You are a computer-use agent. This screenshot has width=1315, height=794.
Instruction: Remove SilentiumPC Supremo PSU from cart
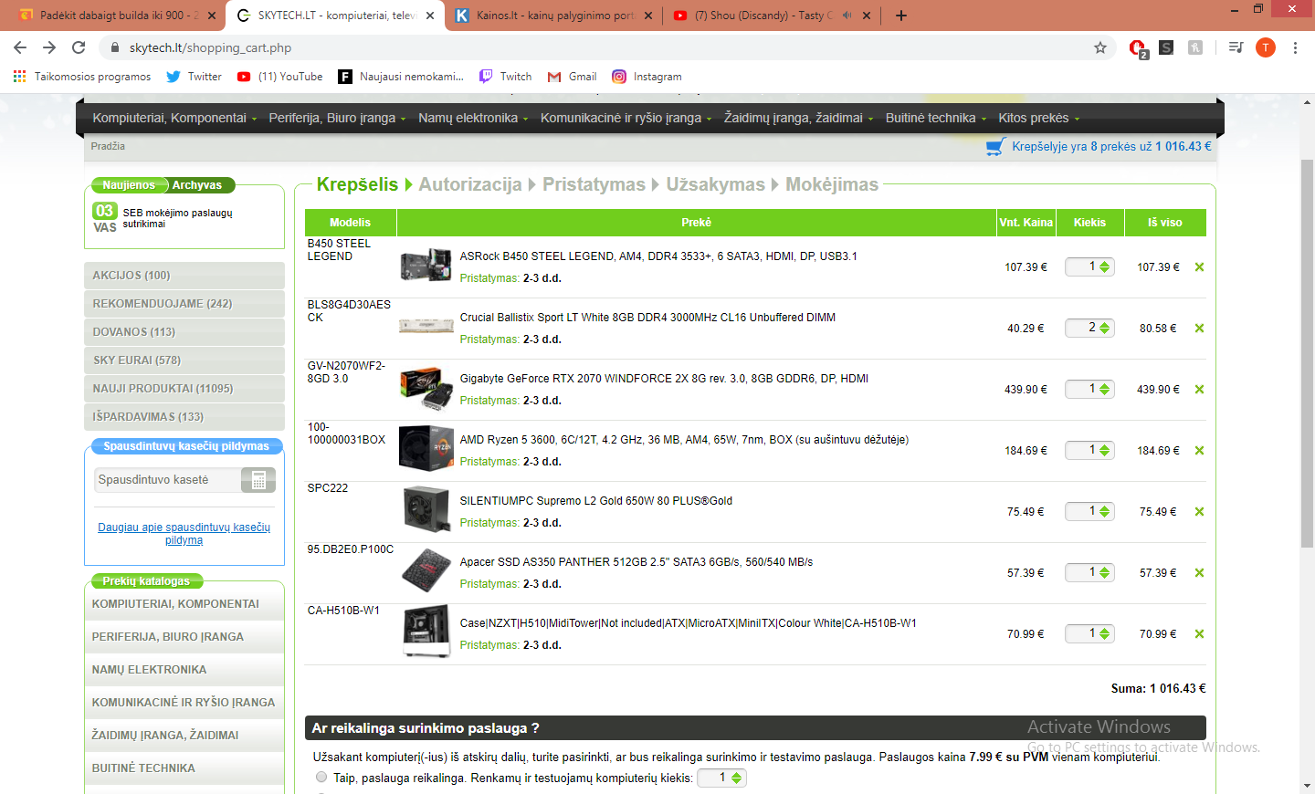[x=1199, y=512]
